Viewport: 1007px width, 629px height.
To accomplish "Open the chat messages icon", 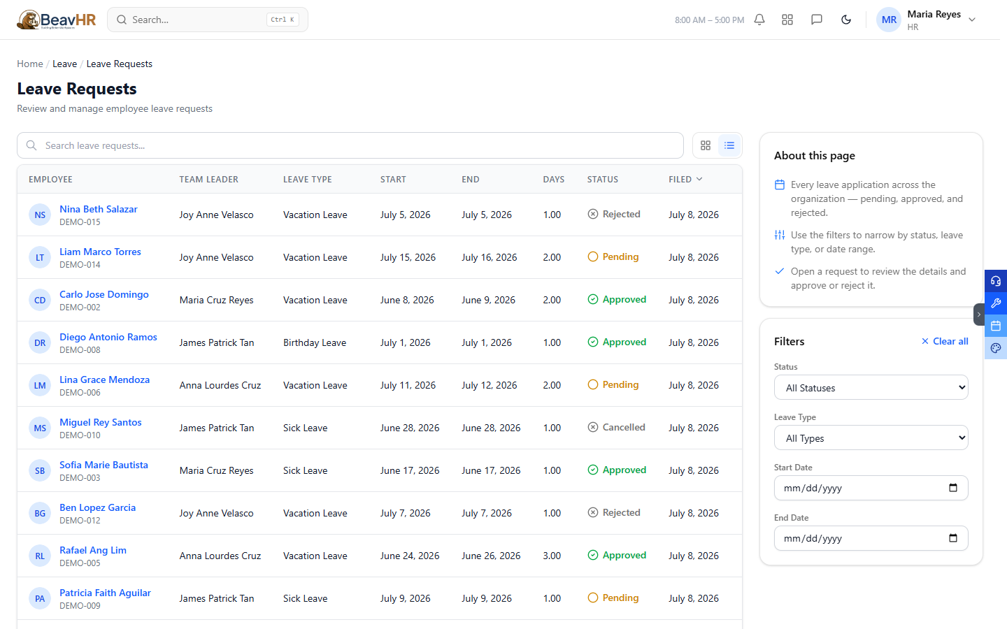I will tap(816, 20).
